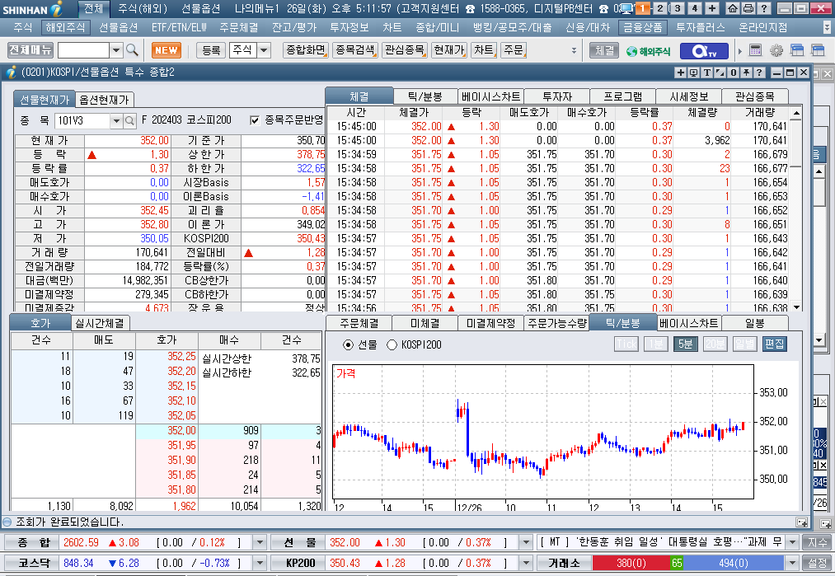Open the 종목 code 101V3 dropdown arrow
This screenshot has width=835, height=576.
116,121
